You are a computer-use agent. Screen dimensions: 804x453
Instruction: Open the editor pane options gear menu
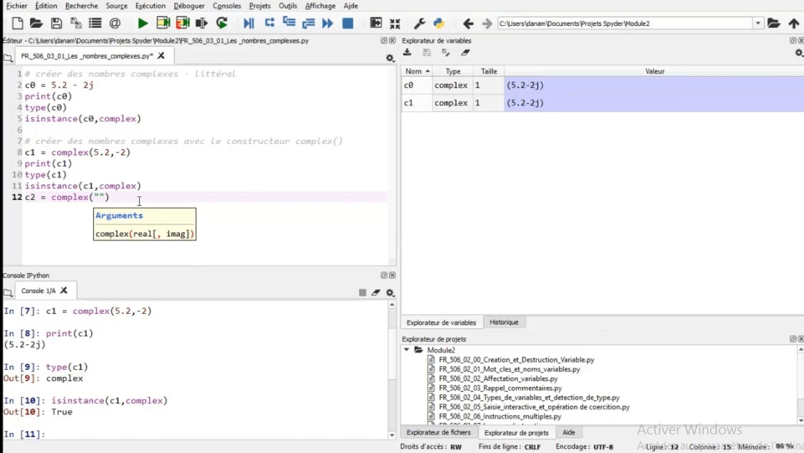point(390,58)
